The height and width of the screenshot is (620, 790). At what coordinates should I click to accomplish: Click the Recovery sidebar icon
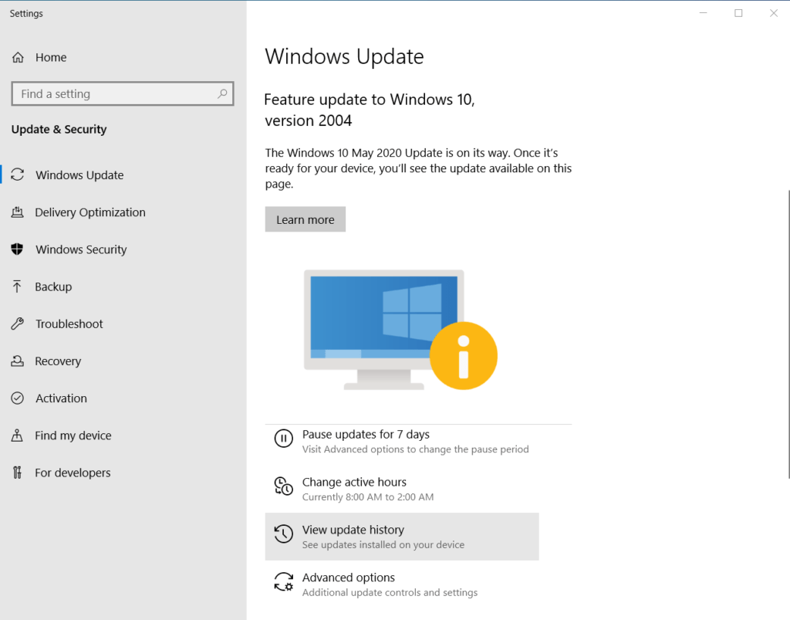(19, 361)
